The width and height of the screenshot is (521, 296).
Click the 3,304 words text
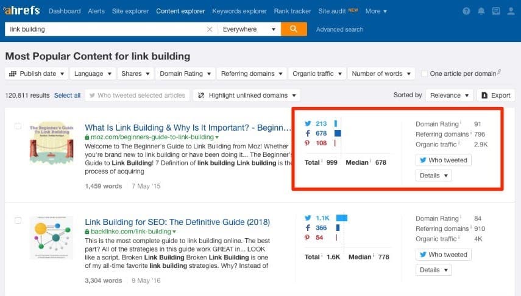click(x=104, y=281)
